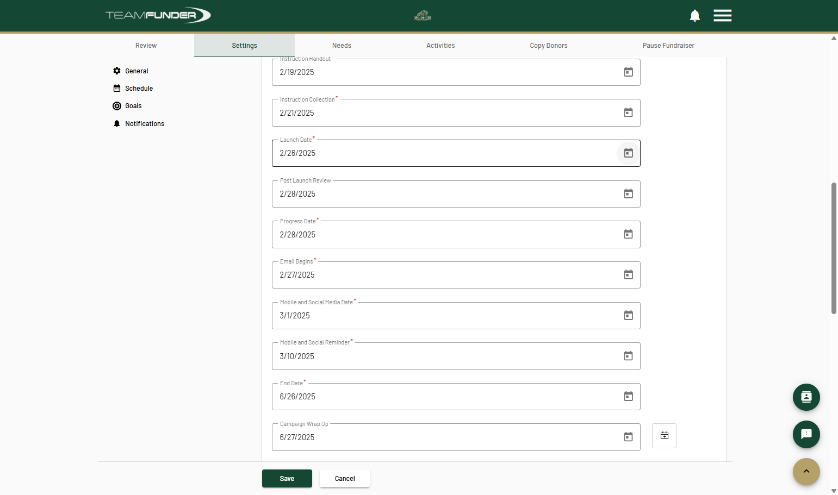Open the hamburger menu
The width and height of the screenshot is (838, 495).
tap(722, 15)
